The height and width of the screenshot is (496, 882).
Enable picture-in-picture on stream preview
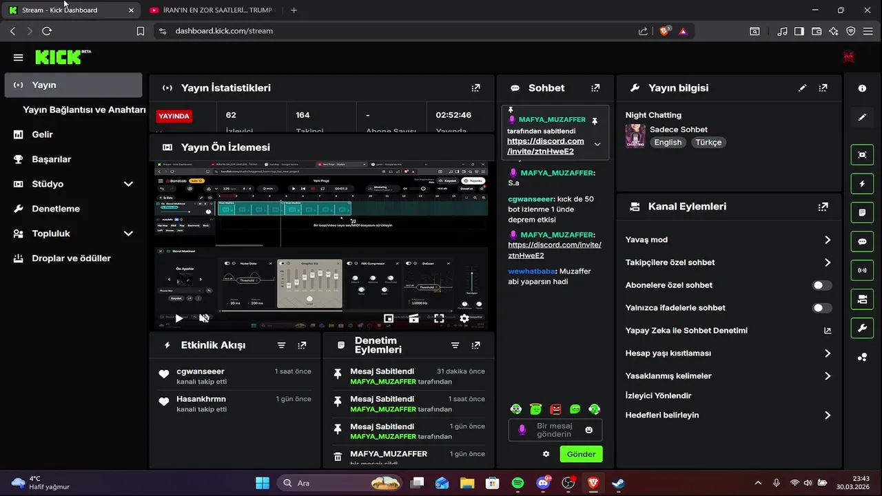coord(389,318)
